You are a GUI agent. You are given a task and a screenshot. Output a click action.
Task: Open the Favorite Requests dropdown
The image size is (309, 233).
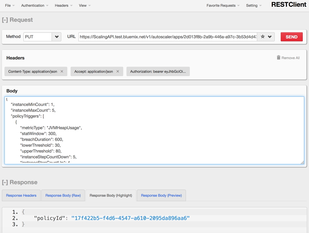[x=223, y=6]
